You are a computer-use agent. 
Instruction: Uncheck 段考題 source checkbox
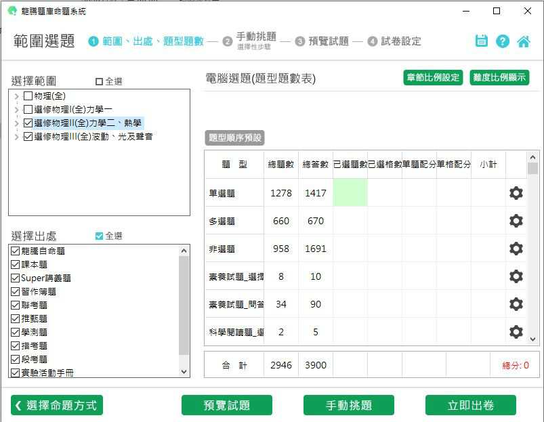pyautogui.click(x=16, y=359)
